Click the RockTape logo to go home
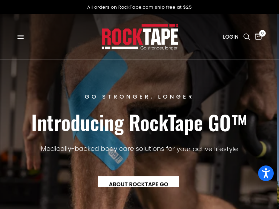279x209 pixels. [140, 37]
